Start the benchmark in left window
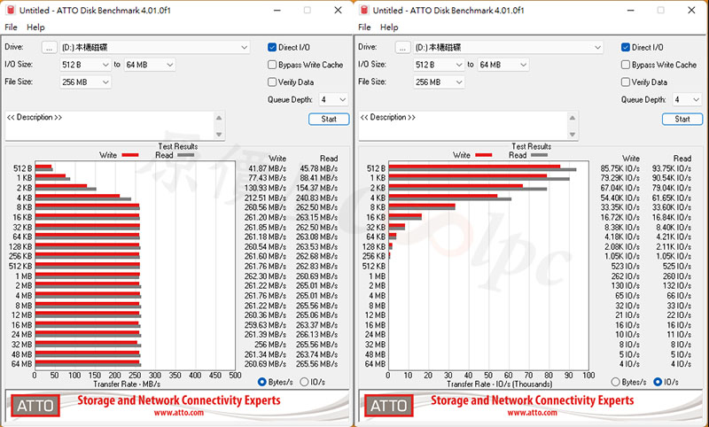This screenshot has height=427, width=709. [329, 120]
